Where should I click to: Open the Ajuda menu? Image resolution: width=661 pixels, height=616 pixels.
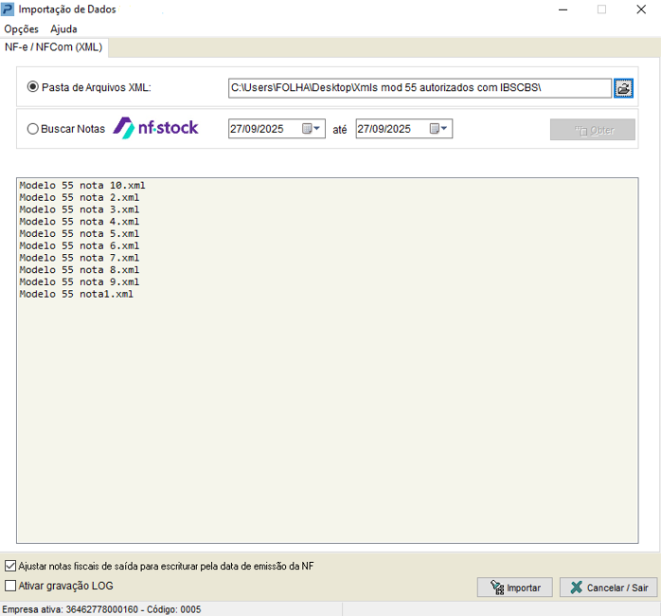coord(63,29)
